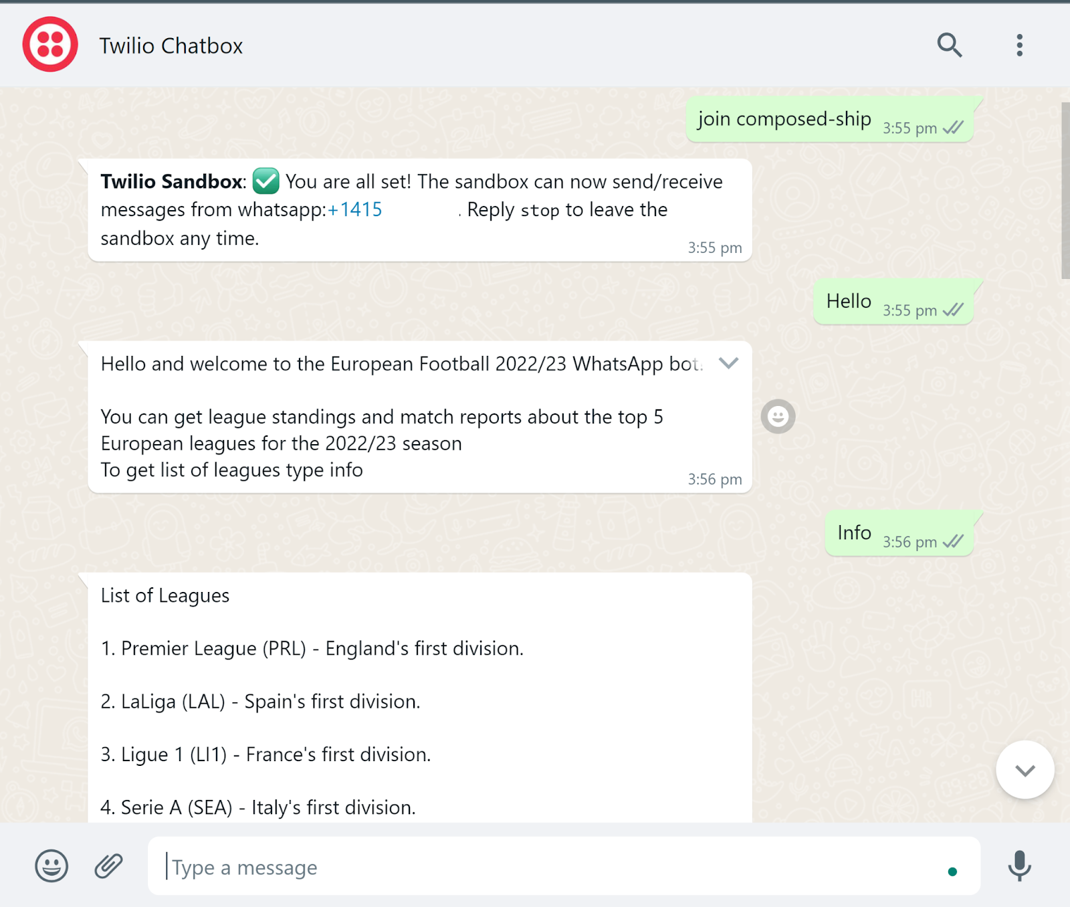Click the +1415 phone number link

[354, 209]
